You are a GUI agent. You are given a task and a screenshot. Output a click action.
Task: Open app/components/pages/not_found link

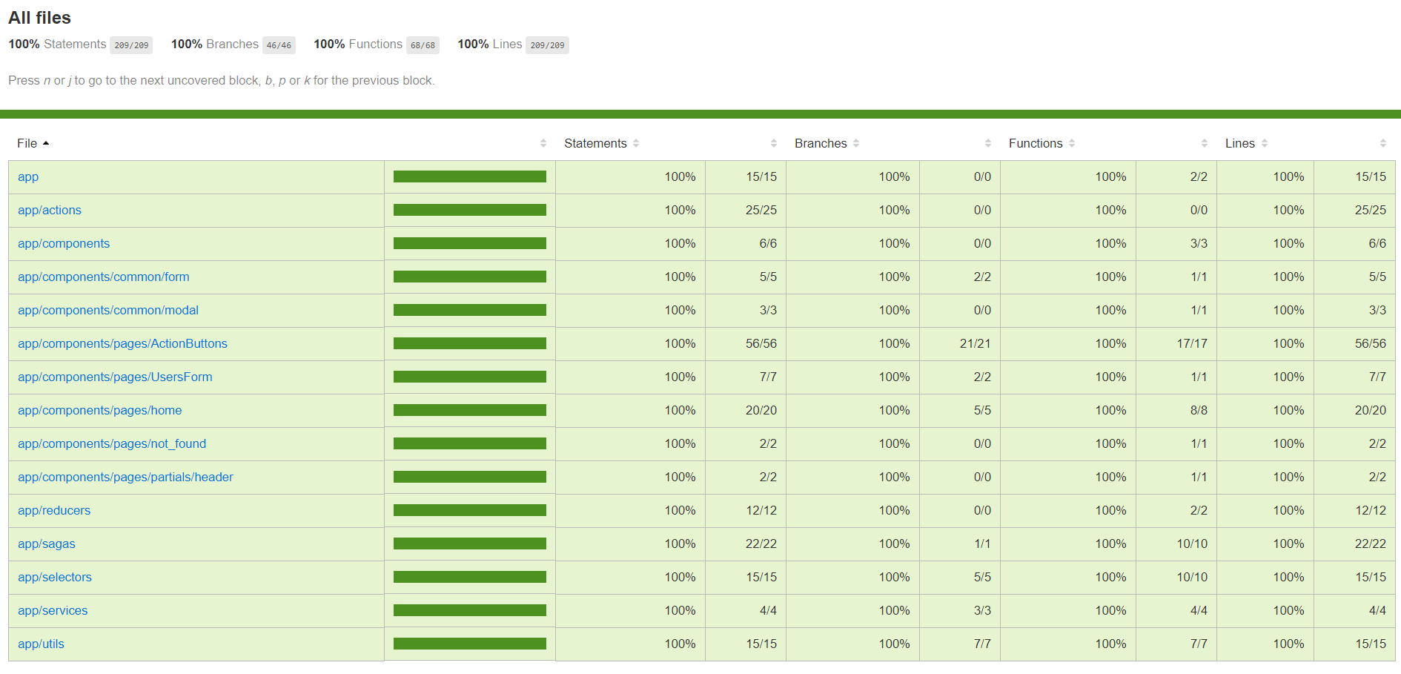[x=112, y=444]
